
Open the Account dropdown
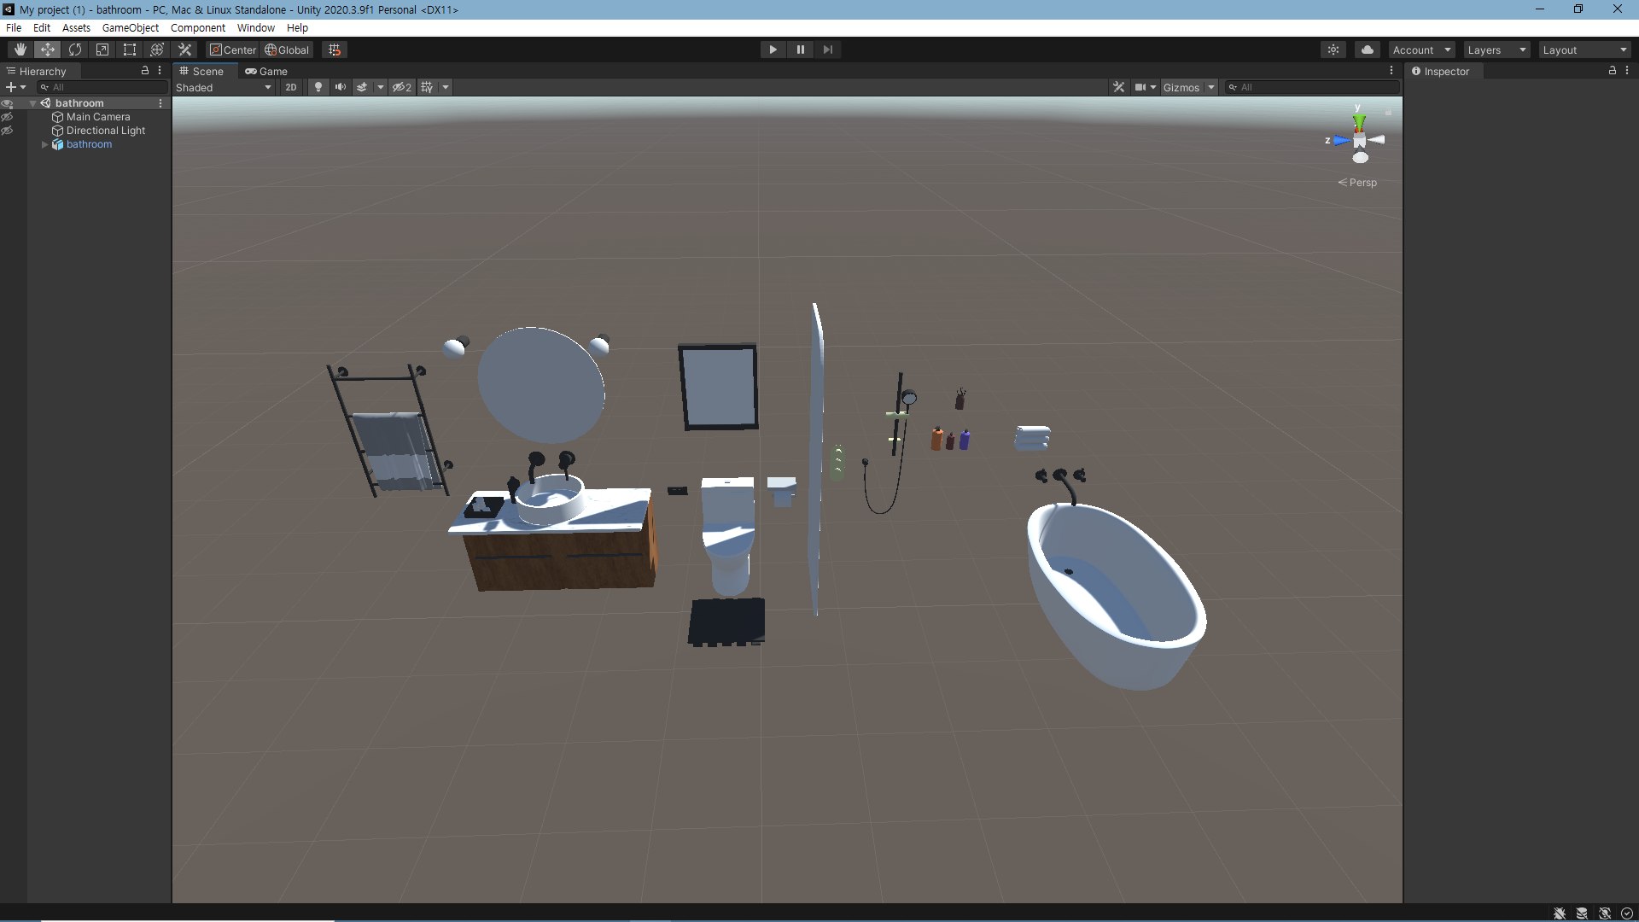1421,50
